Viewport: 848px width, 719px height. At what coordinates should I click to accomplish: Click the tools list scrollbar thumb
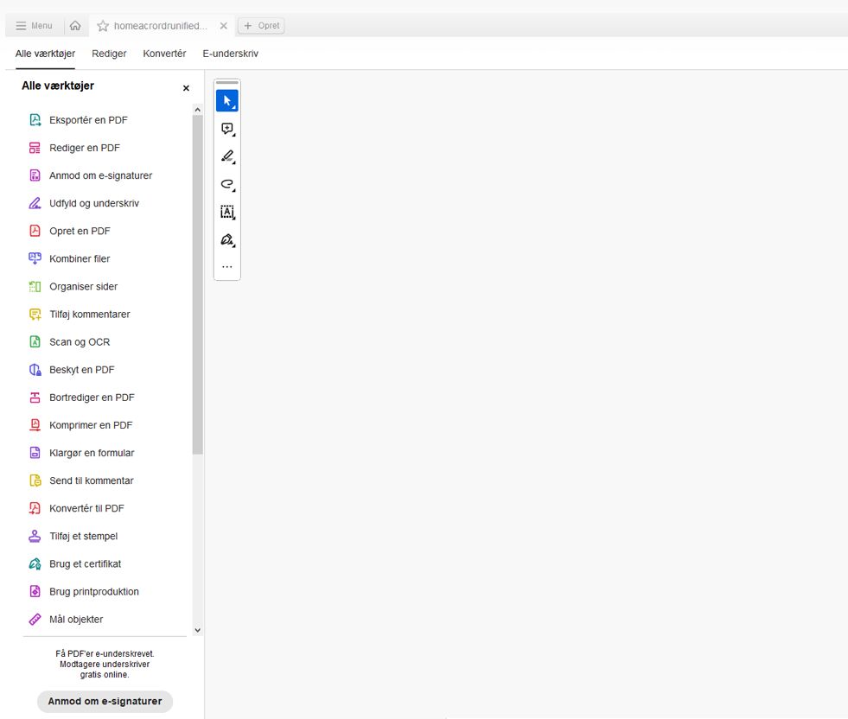pos(197,284)
